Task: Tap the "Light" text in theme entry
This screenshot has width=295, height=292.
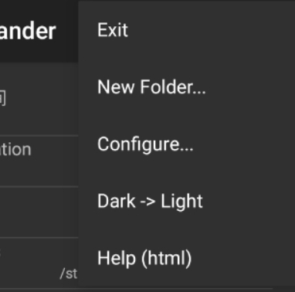Action: click(181, 202)
